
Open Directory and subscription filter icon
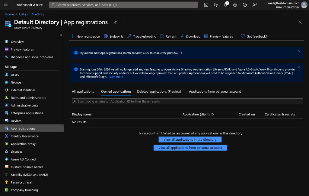coord(216,5)
